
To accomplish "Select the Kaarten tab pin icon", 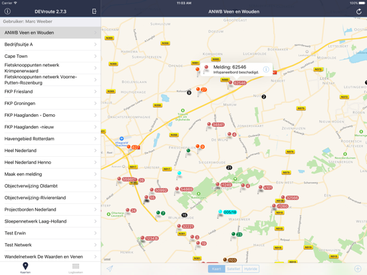I will coord(25,266).
